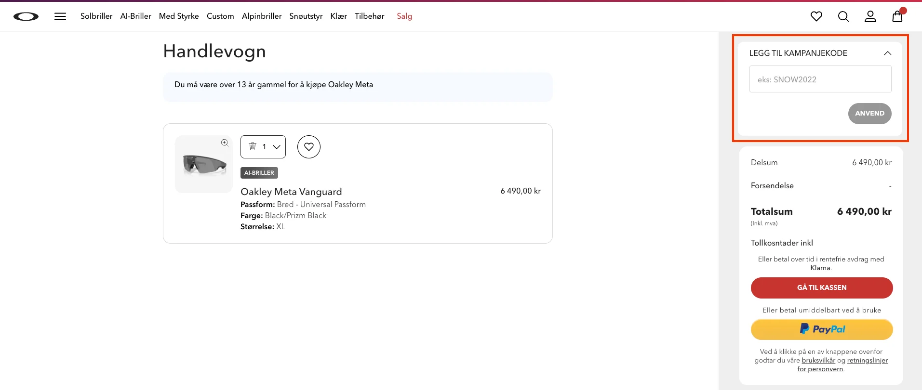Click the Tollkostnader inkl text

pos(782,243)
